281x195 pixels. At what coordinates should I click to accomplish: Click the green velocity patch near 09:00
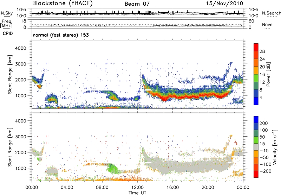[112, 169]
